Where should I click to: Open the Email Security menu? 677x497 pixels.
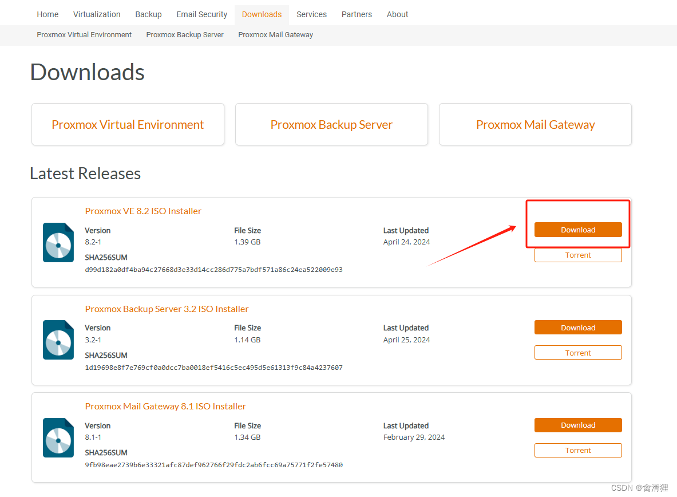pyautogui.click(x=201, y=14)
